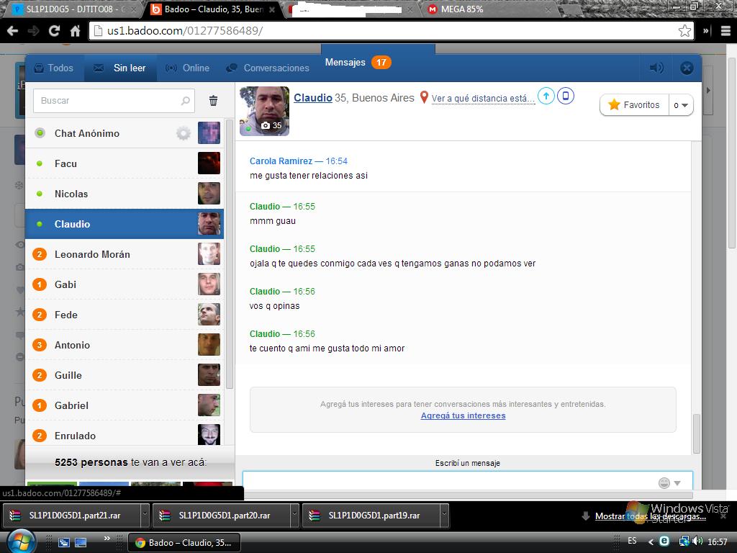737x553 pixels.
Task: Open the emoticon smiley picker
Action: (x=664, y=483)
